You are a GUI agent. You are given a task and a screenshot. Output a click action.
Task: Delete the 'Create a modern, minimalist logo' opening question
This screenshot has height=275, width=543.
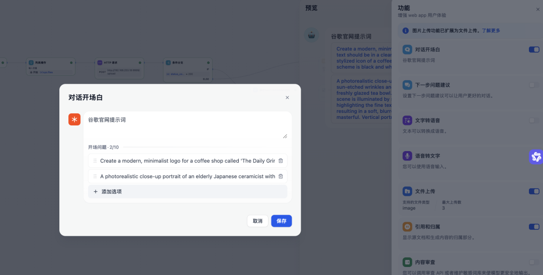click(281, 161)
